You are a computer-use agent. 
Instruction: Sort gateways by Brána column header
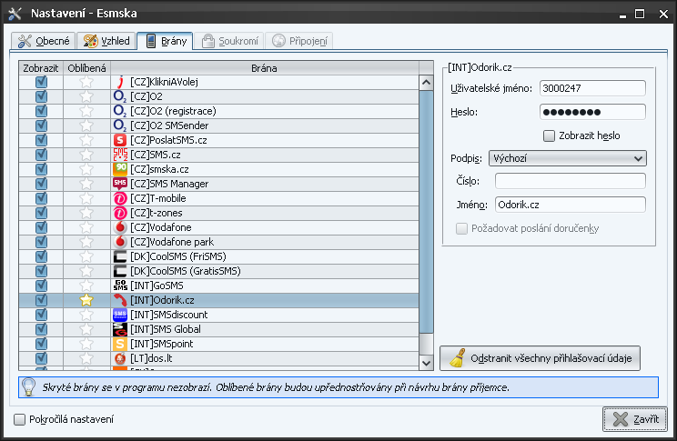[x=264, y=67]
